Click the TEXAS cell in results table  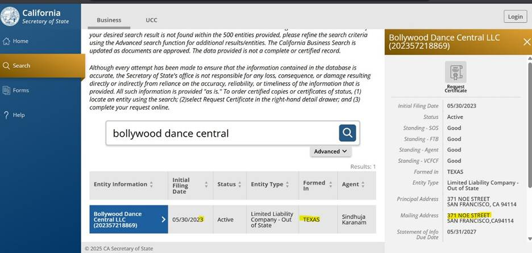(x=318, y=220)
